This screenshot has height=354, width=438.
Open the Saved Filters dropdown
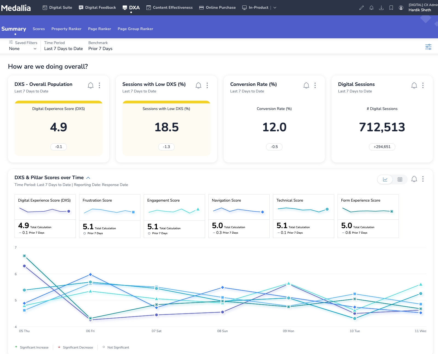[23, 49]
